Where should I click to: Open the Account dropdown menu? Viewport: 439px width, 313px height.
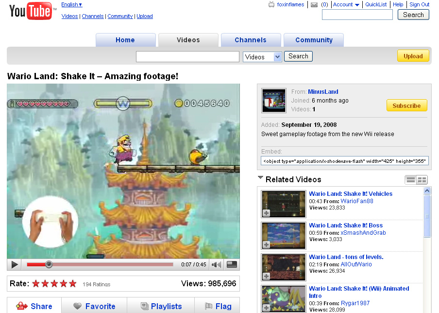click(x=346, y=4)
